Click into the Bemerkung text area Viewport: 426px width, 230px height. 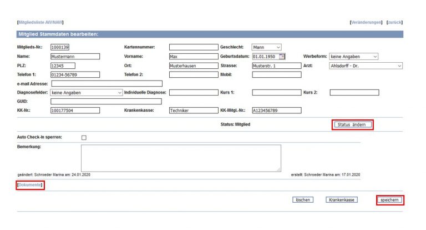(x=180, y=158)
